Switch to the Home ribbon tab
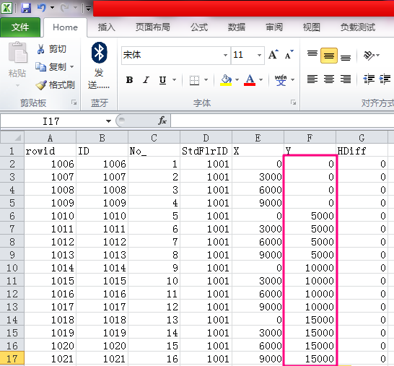The image size is (394, 366). coord(66,27)
